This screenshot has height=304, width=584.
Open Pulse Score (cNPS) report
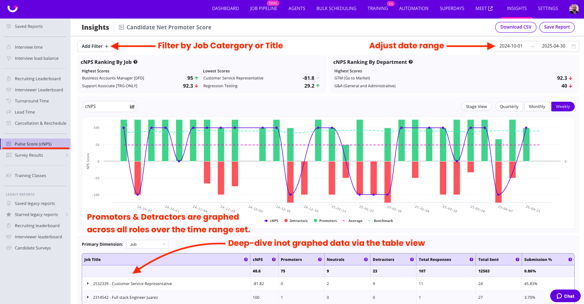35,144
